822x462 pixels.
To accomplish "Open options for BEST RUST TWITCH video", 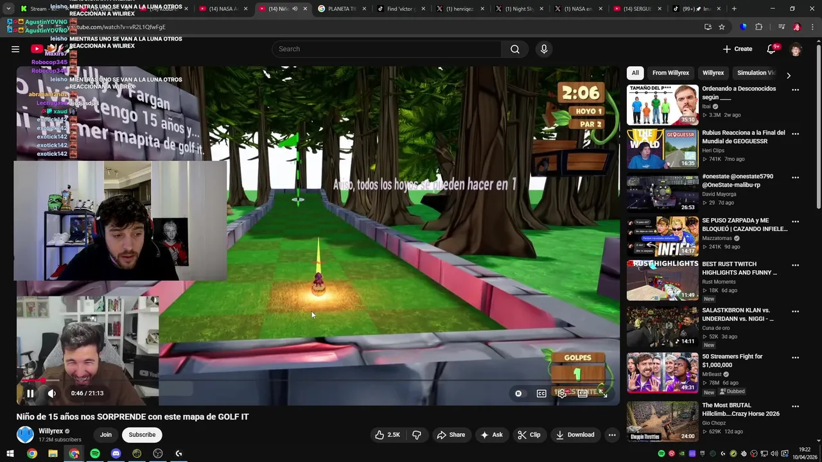I will coord(796,265).
